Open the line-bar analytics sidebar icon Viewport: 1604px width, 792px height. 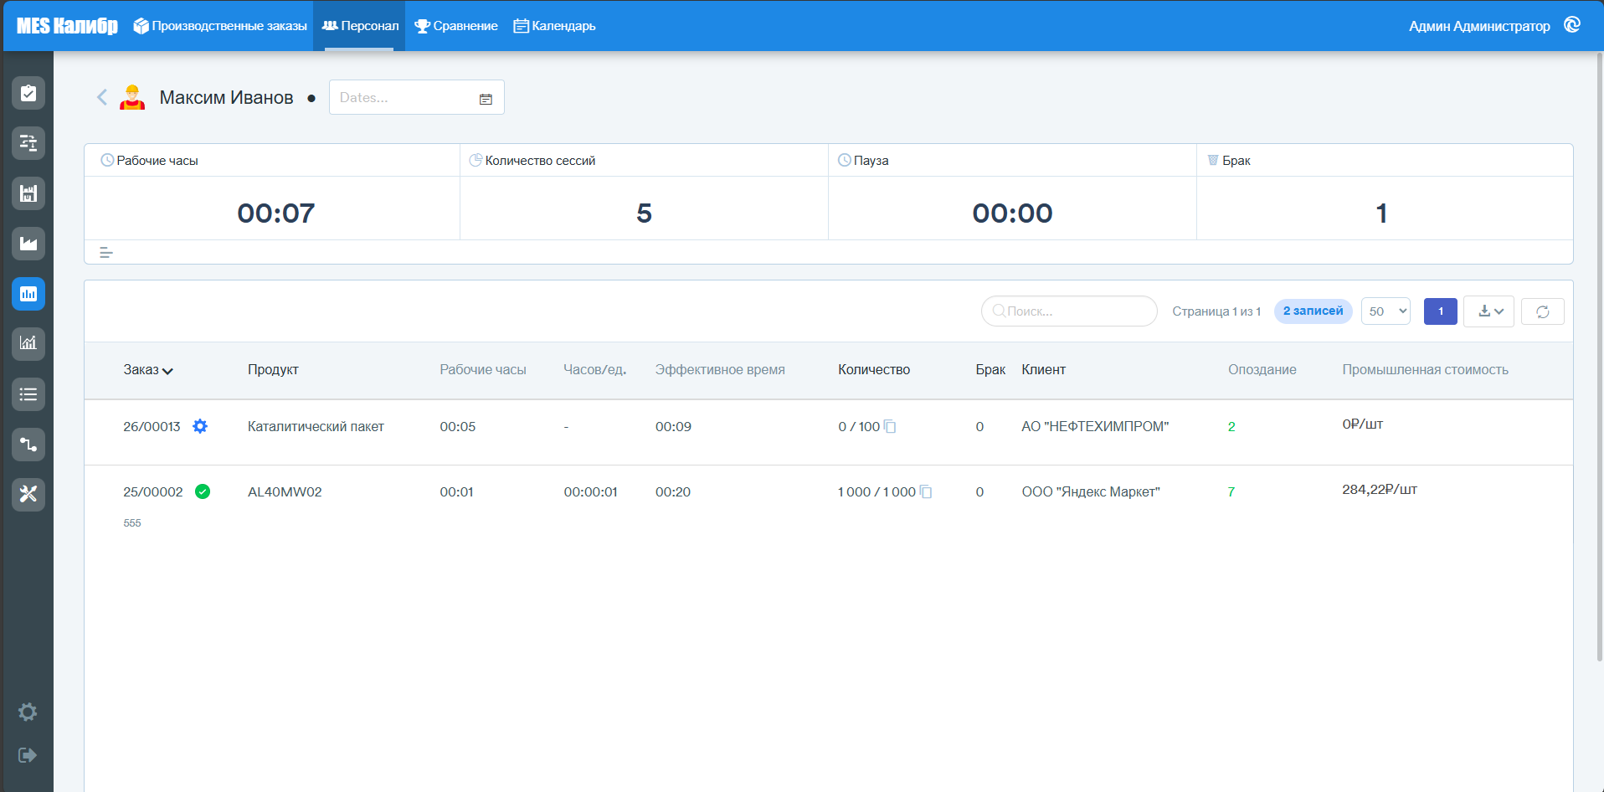click(28, 343)
